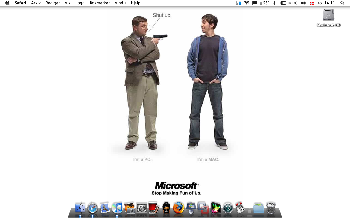This screenshot has height=218, width=350.
Task: Open iTunes from the Dock
Action: pyautogui.click(x=117, y=208)
